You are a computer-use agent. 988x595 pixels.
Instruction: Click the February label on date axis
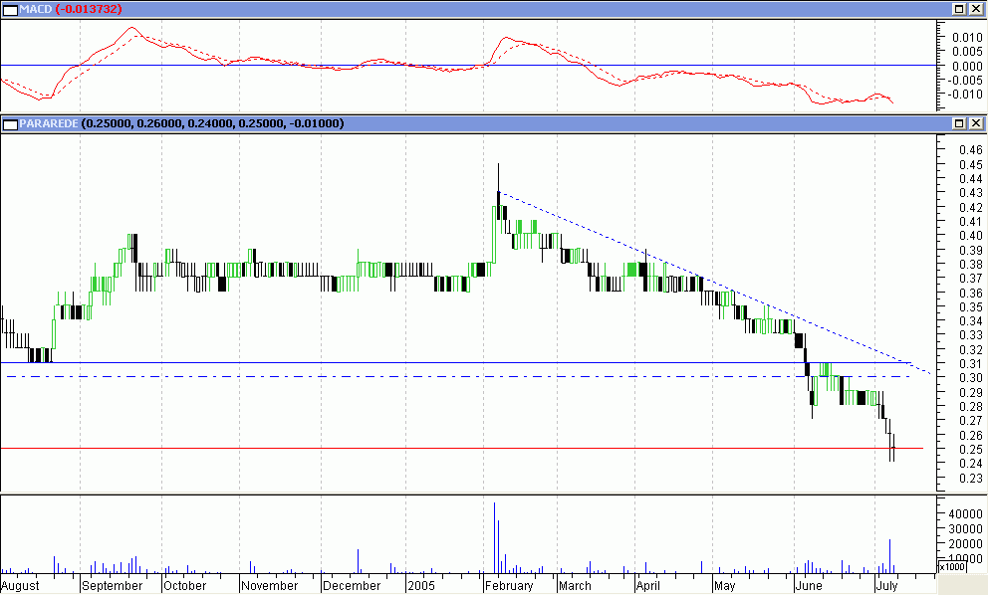[509, 586]
